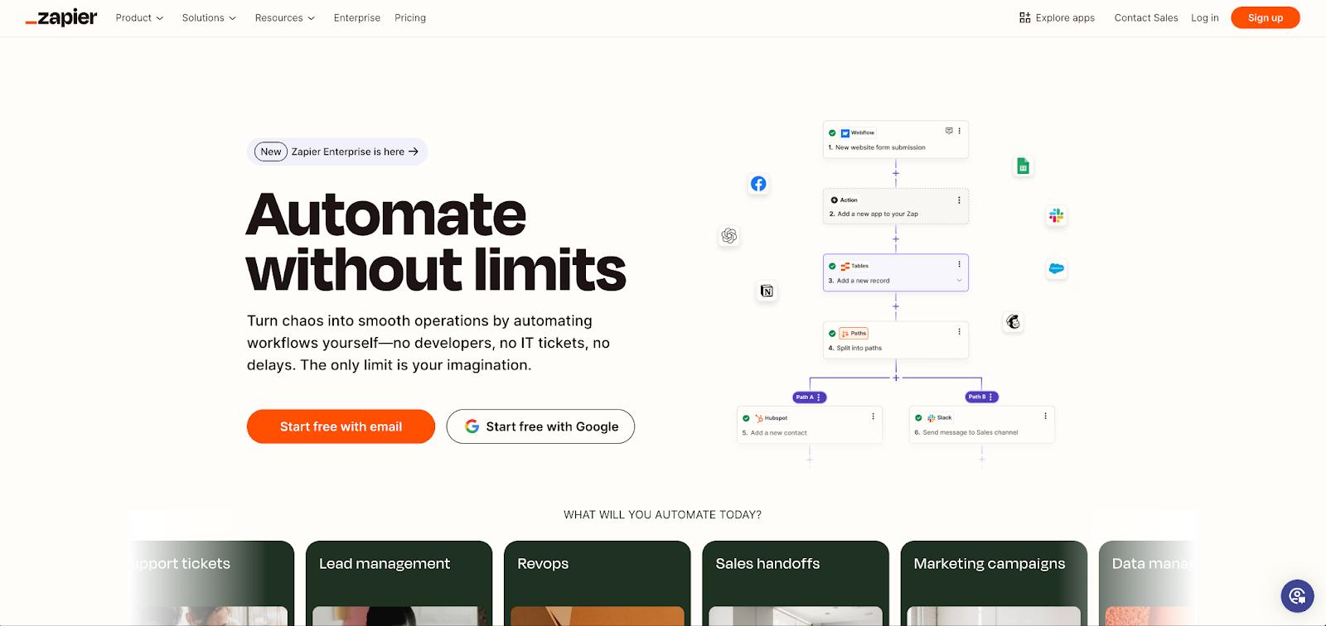Click the plus connector below the Action step

tap(896, 239)
